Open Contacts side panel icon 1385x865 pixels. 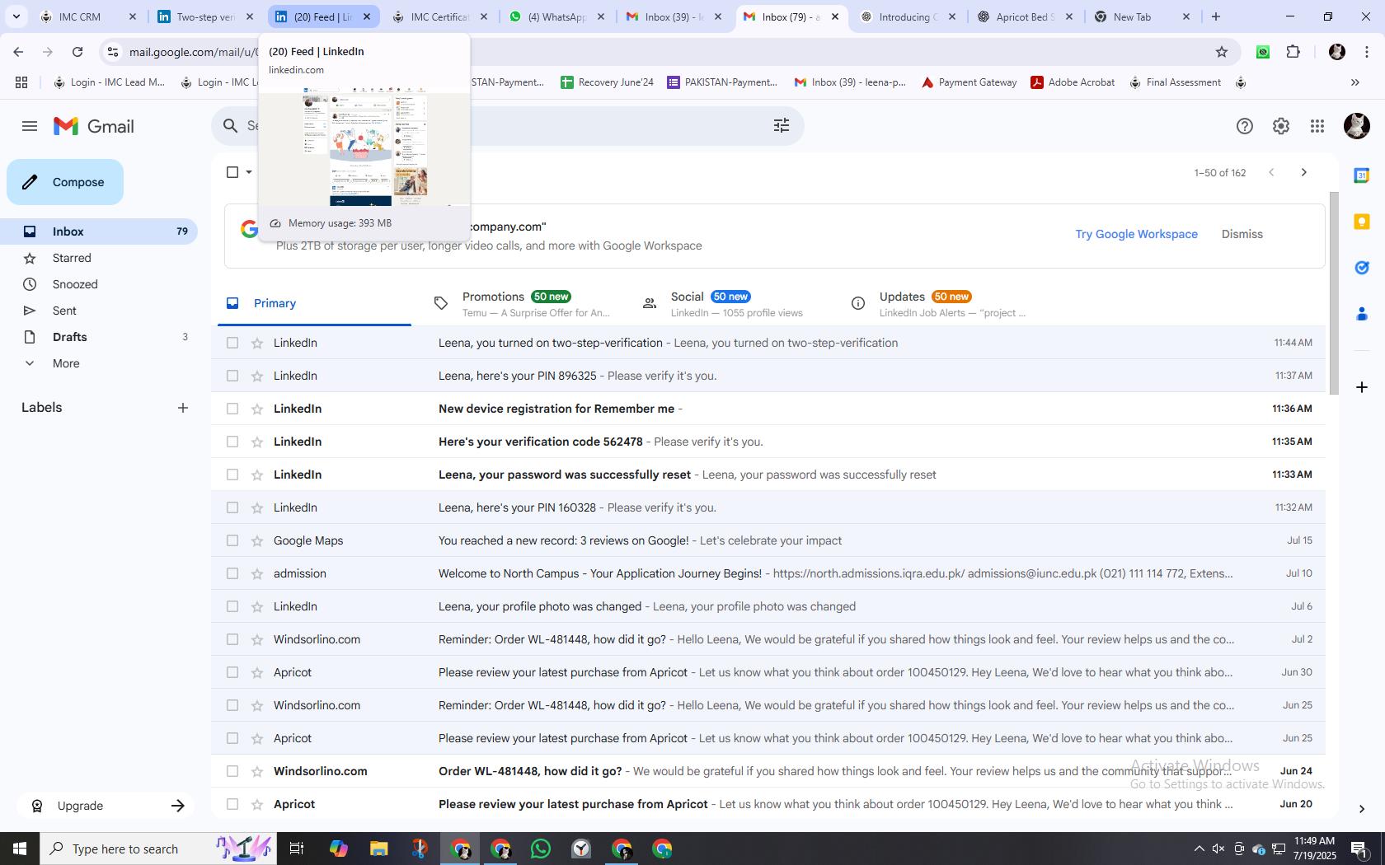1362,314
